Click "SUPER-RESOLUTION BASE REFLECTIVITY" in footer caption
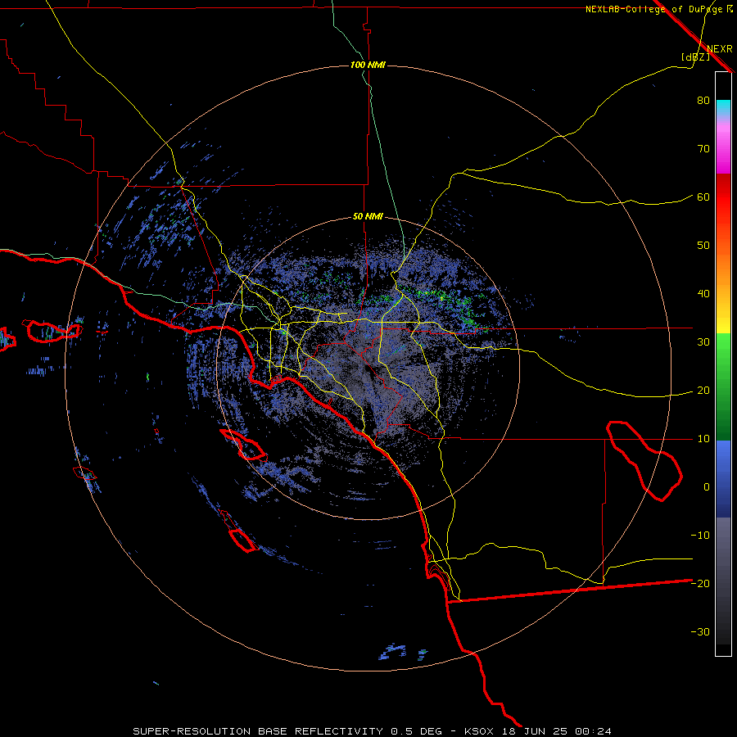Image resolution: width=737 pixels, height=737 pixels. click(x=258, y=731)
